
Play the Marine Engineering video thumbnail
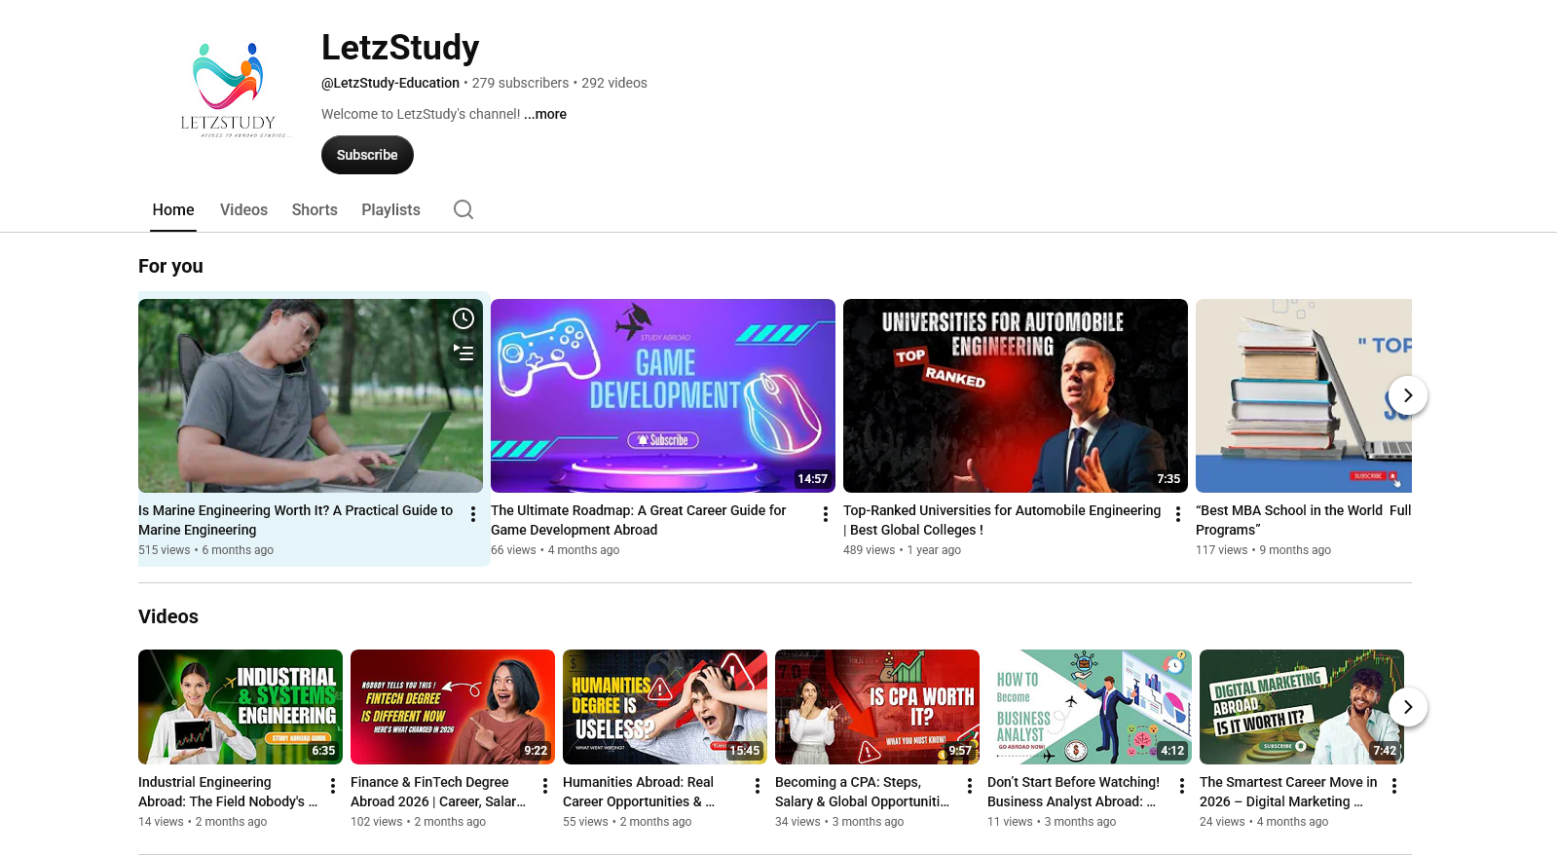(311, 395)
